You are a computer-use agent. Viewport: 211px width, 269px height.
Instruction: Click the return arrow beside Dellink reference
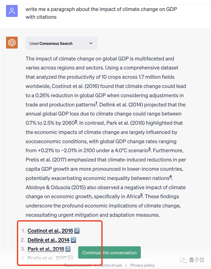tap(73, 240)
